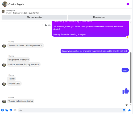The image size is (133, 114).
Task: Open more actions with the blue plus icon
Action: (x=2, y=110)
